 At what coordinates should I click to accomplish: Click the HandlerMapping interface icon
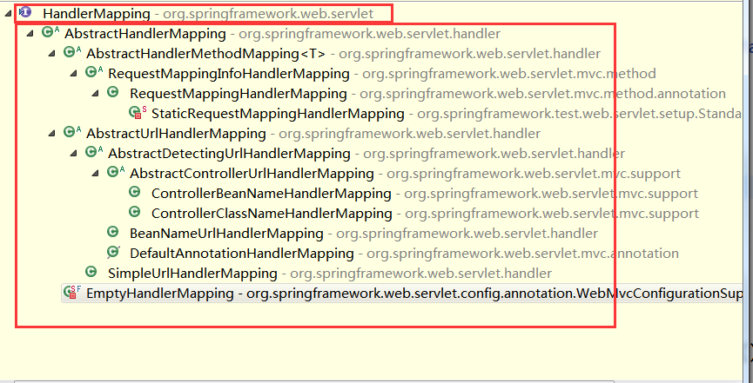[x=25, y=12]
